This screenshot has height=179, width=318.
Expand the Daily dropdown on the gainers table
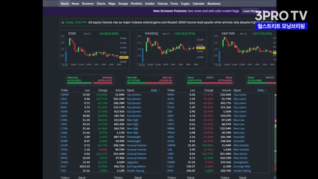(x=156, y=90)
